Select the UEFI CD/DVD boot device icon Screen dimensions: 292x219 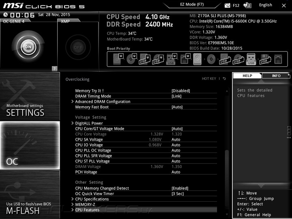tap(131, 59)
